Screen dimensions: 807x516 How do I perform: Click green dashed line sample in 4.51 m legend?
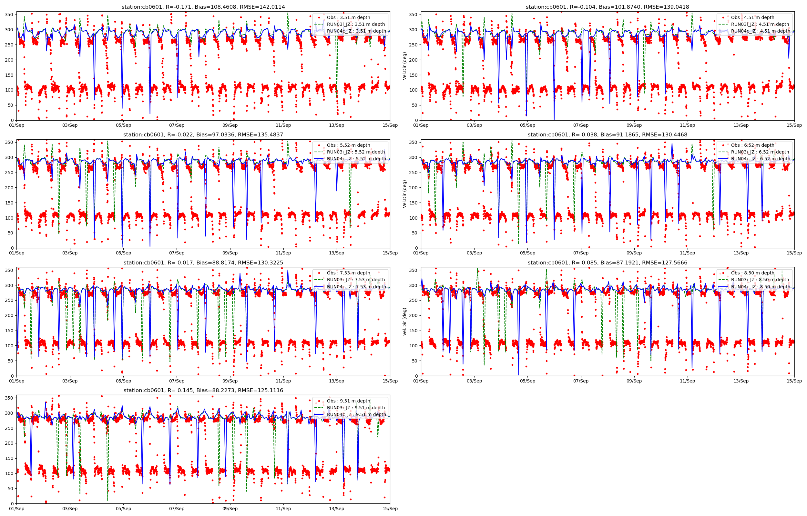point(723,24)
